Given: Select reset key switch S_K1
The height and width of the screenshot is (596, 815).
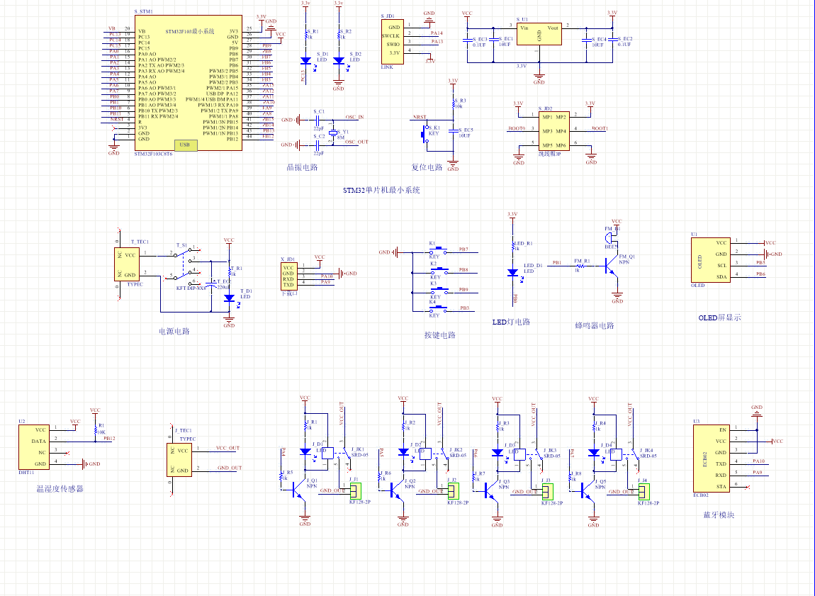Looking at the screenshot, I should pos(426,134).
